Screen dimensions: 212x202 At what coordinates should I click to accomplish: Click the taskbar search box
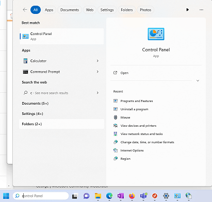(x=41, y=196)
